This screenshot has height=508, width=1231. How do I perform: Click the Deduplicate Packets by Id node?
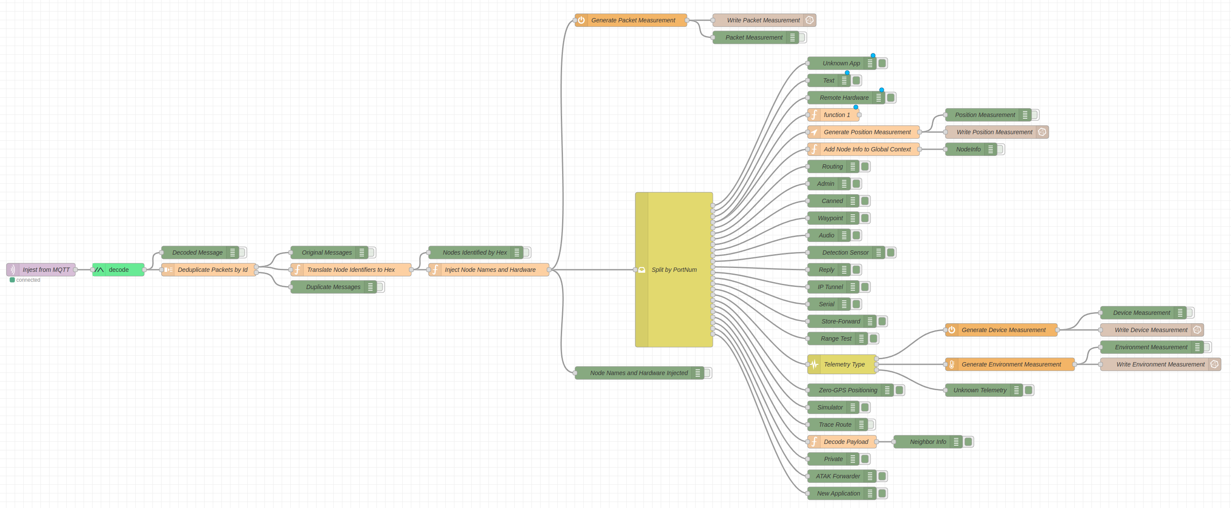pos(213,270)
